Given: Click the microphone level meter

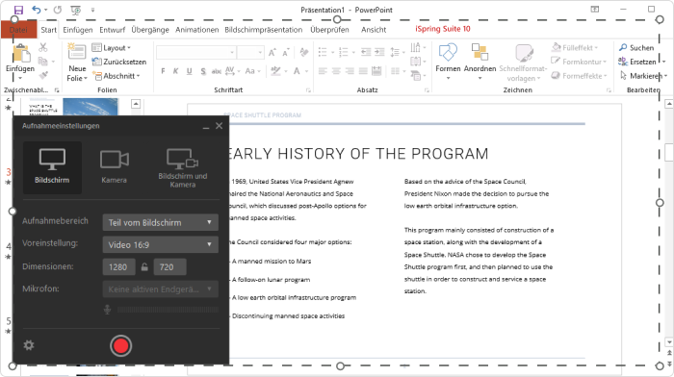Looking at the screenshot, I should tap(168, 309).
